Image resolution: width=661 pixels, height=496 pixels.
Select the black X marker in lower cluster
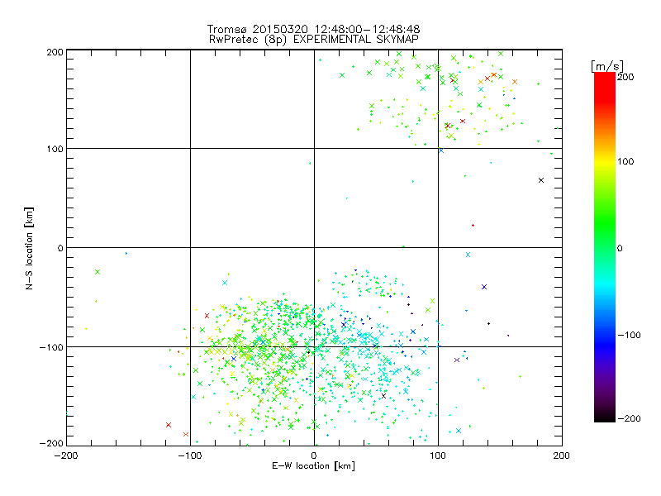383,396
